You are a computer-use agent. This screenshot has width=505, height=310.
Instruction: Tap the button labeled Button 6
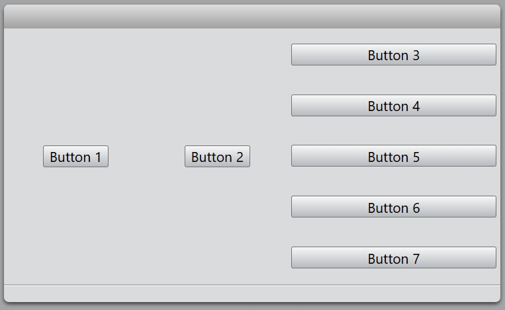[x=393, y=208]
